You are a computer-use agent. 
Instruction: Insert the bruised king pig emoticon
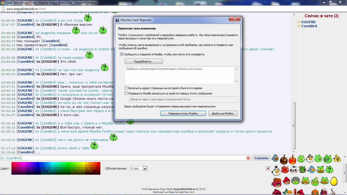(302, 169)
